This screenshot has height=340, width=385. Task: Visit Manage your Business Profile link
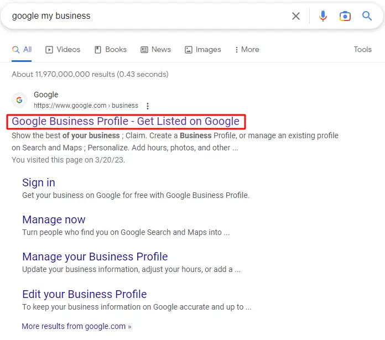(x=95, y=257)
